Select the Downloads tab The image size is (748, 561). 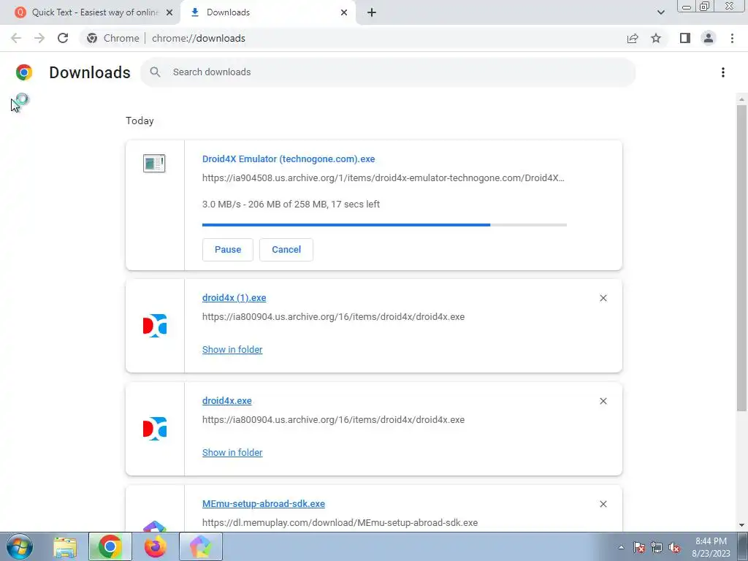click(268, 12)
